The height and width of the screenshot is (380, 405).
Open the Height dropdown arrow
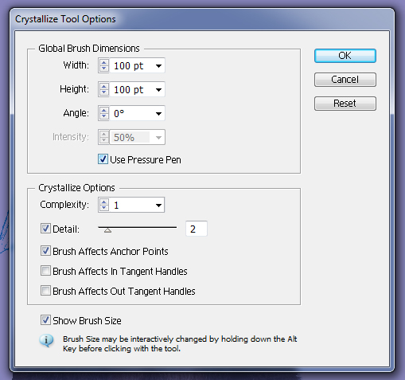click(158, 89)
